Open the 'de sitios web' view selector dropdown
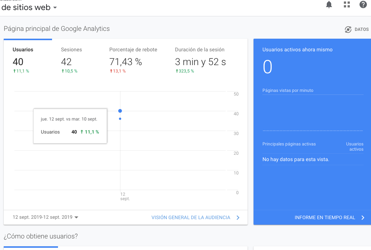The image size is (371, 250). point(29,7)
